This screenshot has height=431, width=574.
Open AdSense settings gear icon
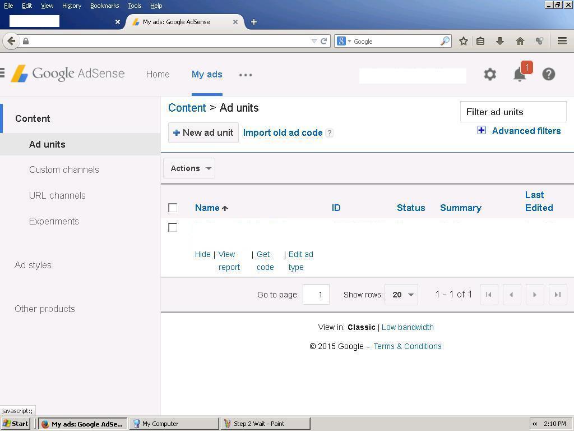(490, 75)
